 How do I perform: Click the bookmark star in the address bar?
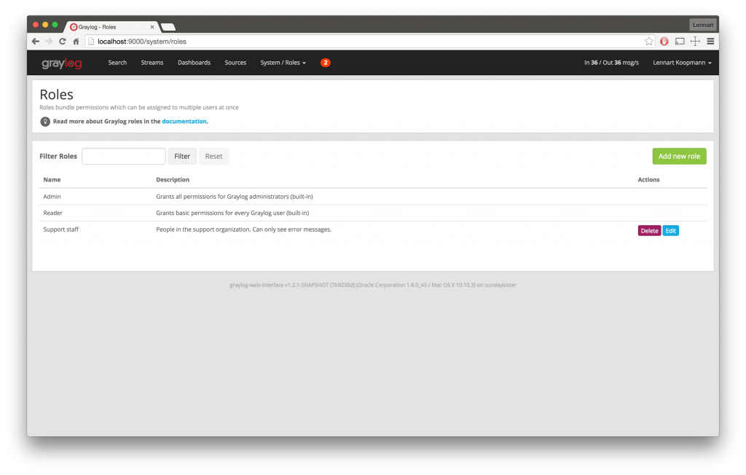pyautogui.click(x=648, y=42)
